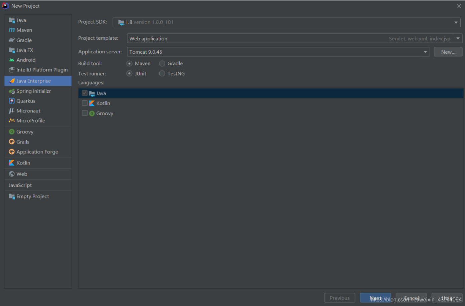Click the Application Forge icon
The height and width of the screenshot is (306, 465).
12,152
